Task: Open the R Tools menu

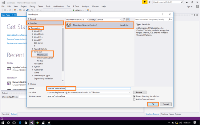Action: pos(76,6)
